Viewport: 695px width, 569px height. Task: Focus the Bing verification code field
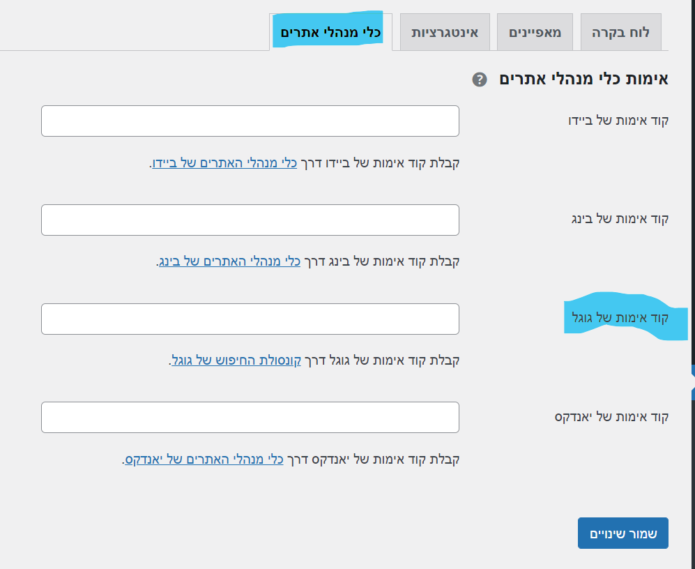(x=250, y=220)
